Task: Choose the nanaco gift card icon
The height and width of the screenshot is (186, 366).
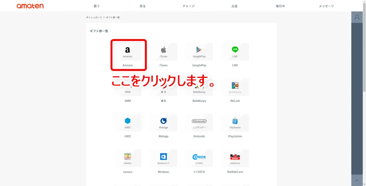Action: point(127,158)
